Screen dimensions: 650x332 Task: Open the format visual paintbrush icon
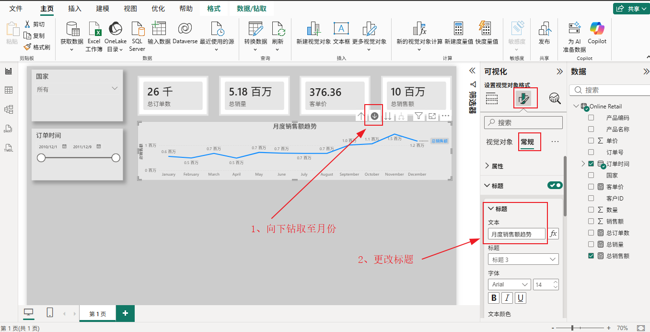pos(523,98)
